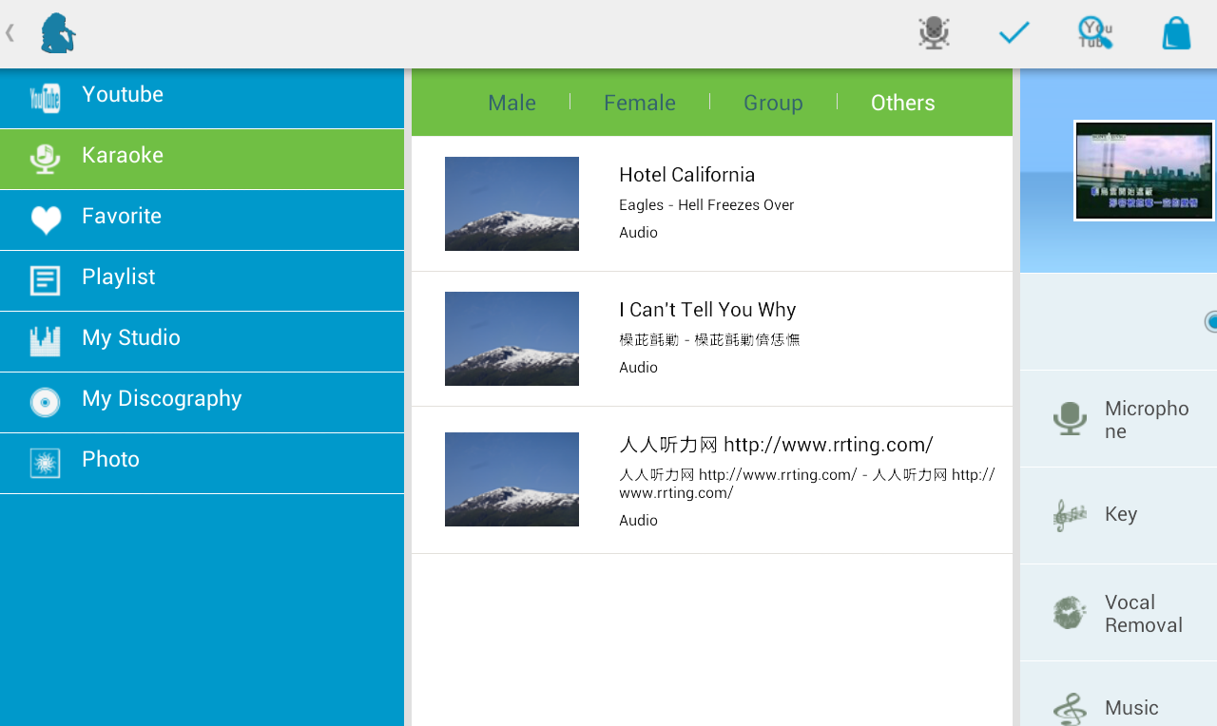The width and height of the screenshot is (1217, 726).
Task: Click the Vocal Removal lips icon
Action: click(x=1070, y=613)
